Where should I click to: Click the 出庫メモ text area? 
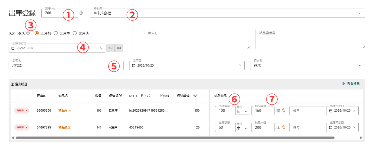pos(196,39)
